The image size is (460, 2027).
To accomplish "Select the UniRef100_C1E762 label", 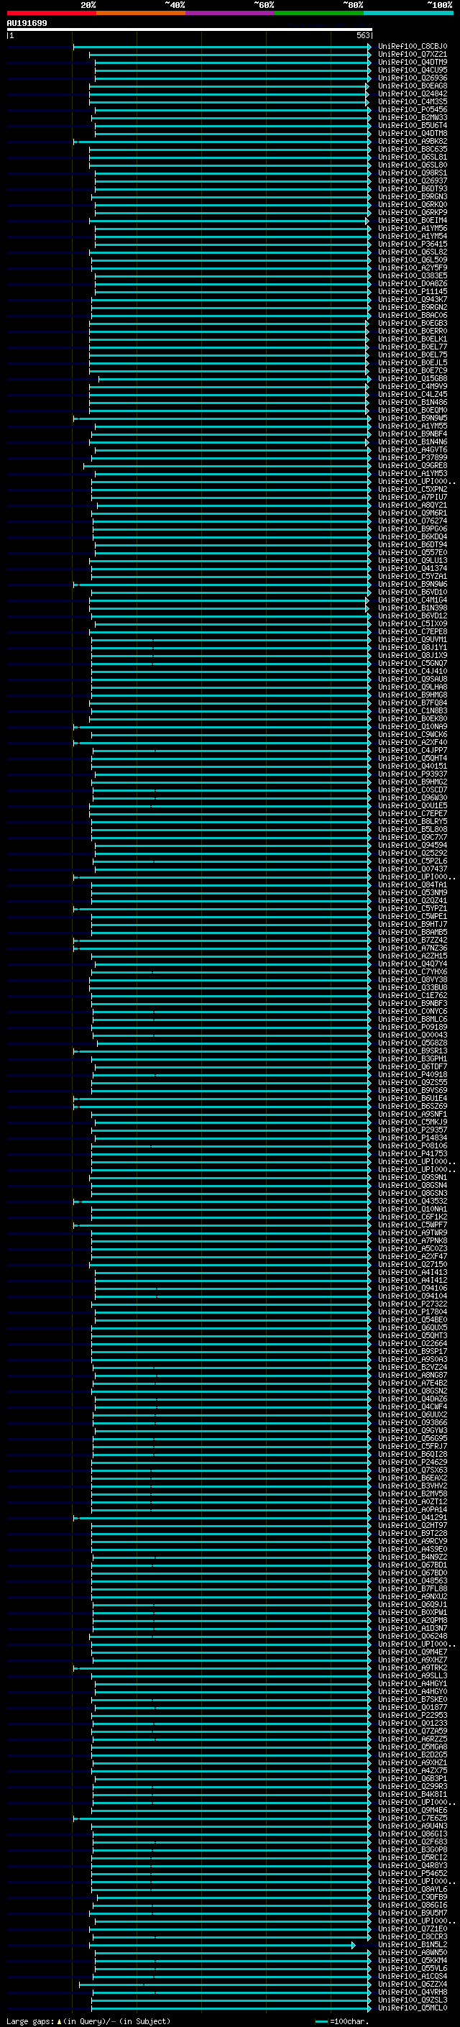I will (x=413, y=995).
